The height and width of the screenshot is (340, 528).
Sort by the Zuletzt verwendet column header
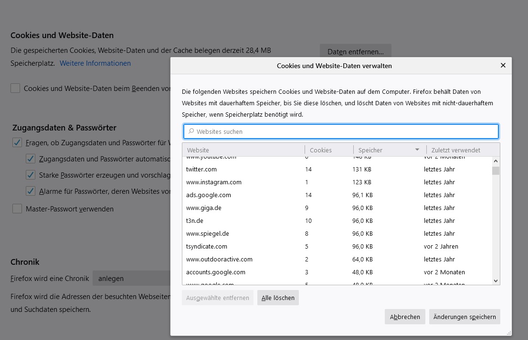[x=458, y=150]
